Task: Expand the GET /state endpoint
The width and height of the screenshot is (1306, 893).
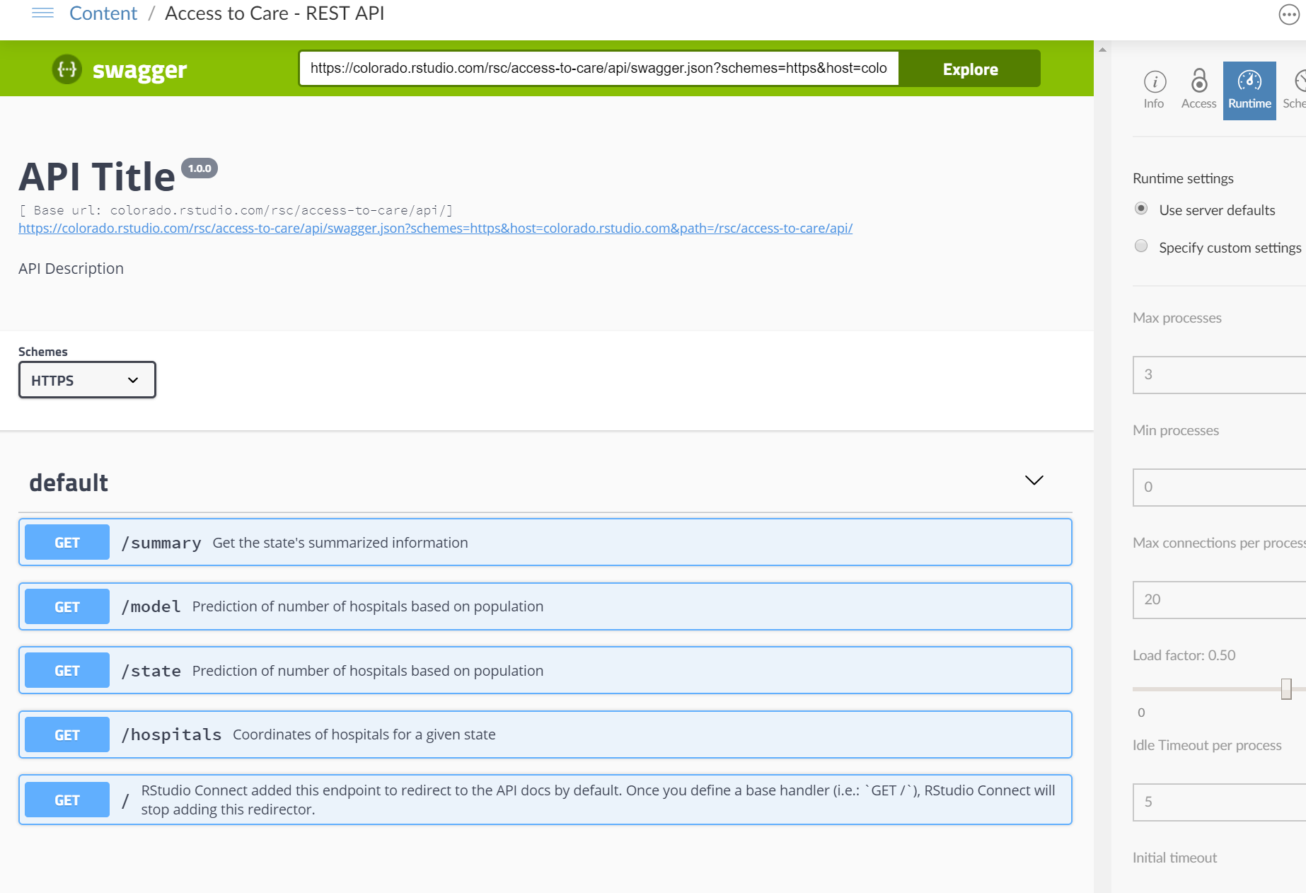Action: (545, 670)
